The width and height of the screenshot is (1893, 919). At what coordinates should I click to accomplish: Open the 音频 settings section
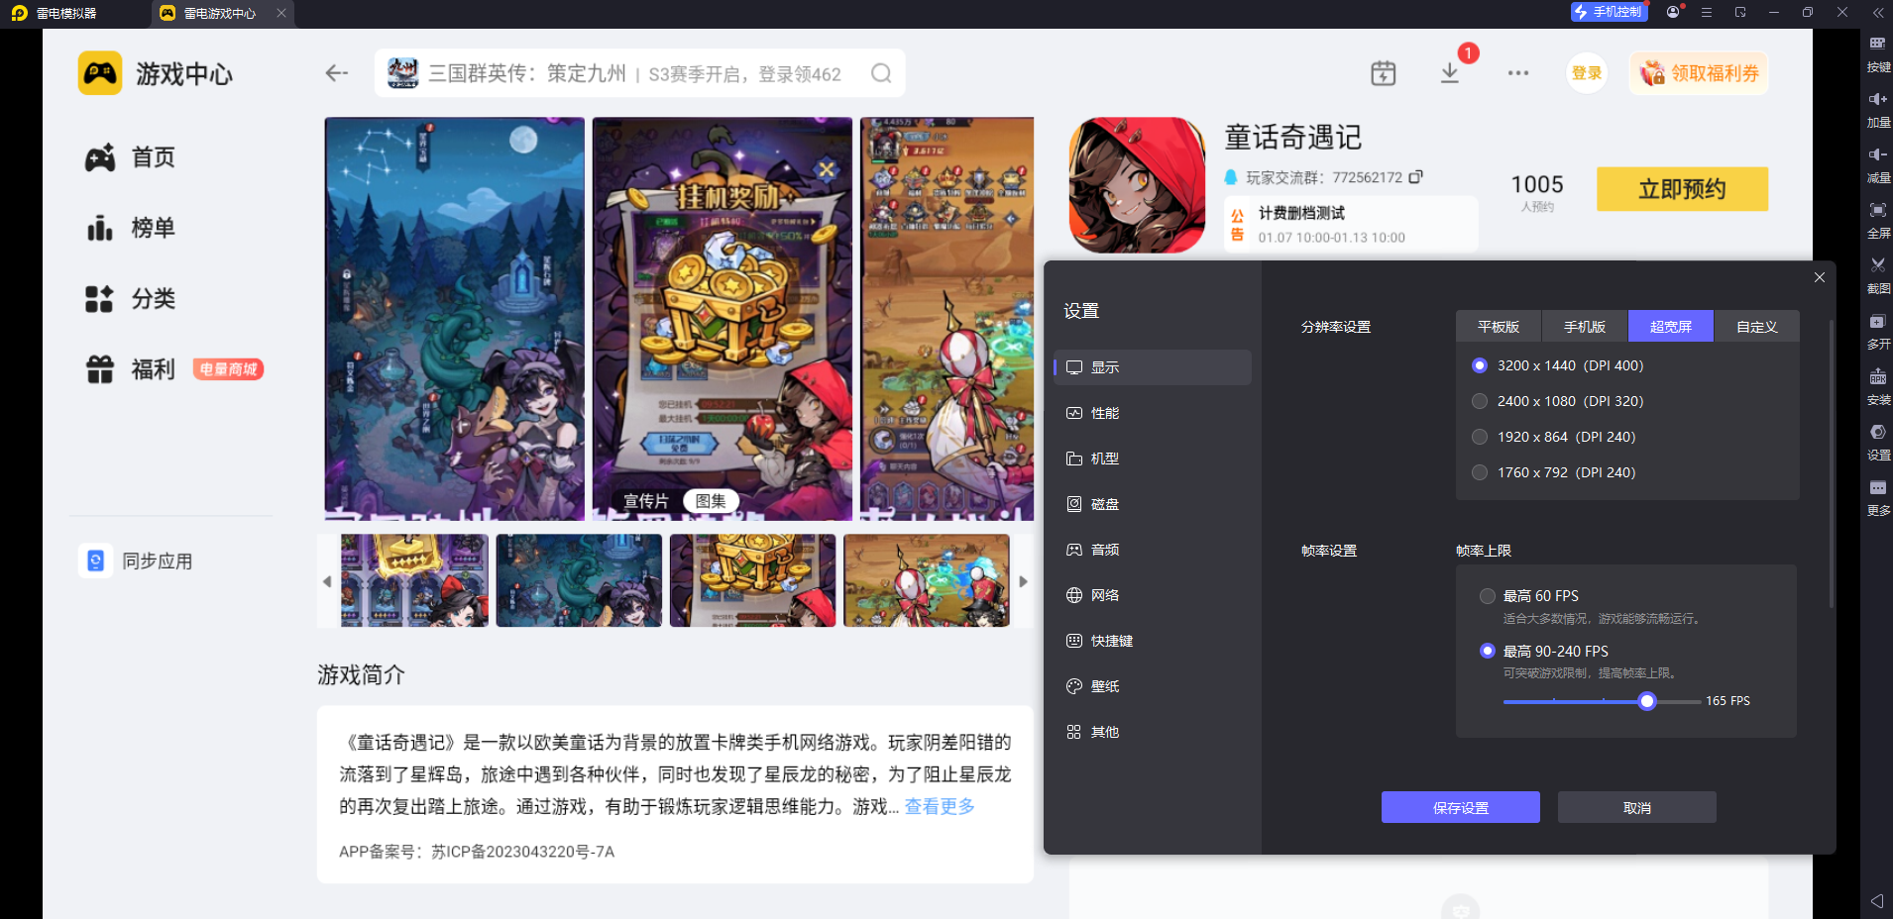pos(1153,550)
